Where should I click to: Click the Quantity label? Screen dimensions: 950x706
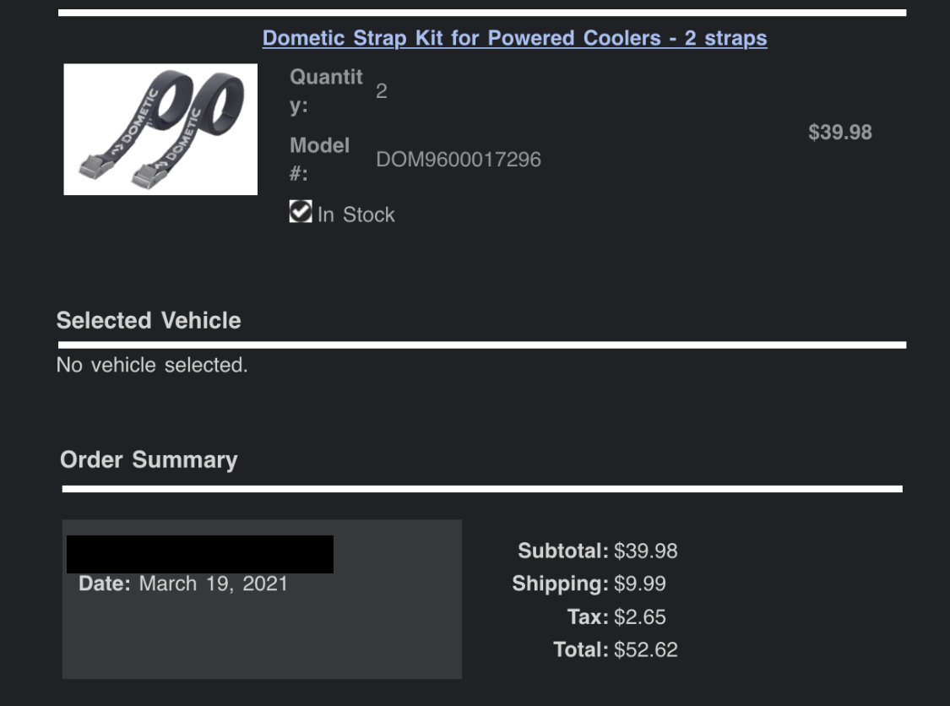click(x=326, y=91)
